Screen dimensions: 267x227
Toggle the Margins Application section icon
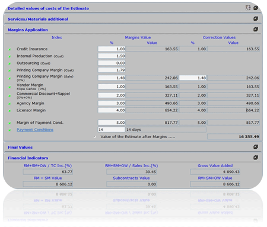pyautogui.click(x=256, y=29)
